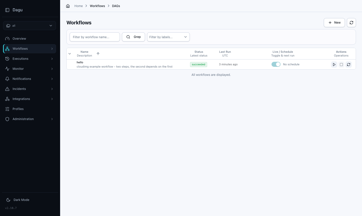Click '3 minutes ago' last run text
Screen dimensions: 362x216
tap(228, 65)
